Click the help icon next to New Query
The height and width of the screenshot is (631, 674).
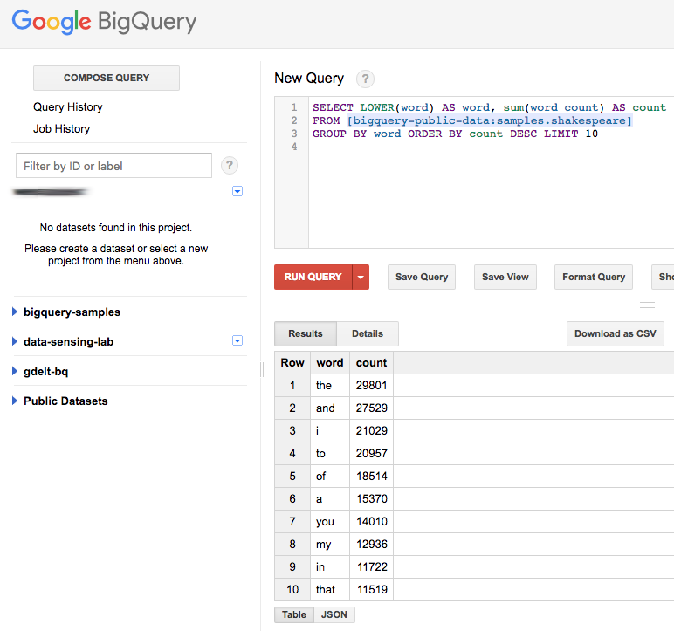tap(365, 79)
